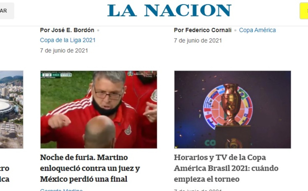Open the Copa de la Liga 2021 link

coord(68,40)
